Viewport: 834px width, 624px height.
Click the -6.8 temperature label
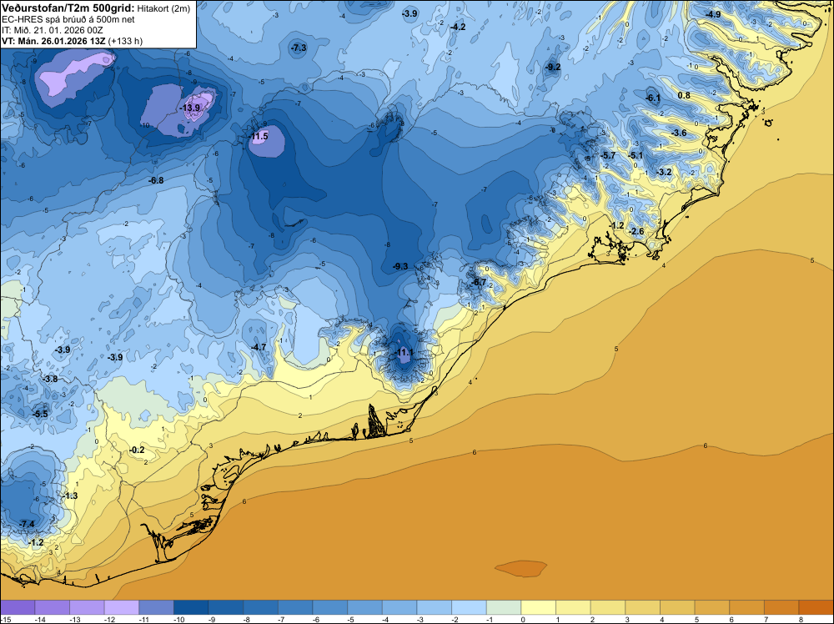[156, 181]
